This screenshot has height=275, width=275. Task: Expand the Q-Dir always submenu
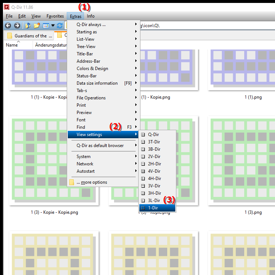click(103, 25)
